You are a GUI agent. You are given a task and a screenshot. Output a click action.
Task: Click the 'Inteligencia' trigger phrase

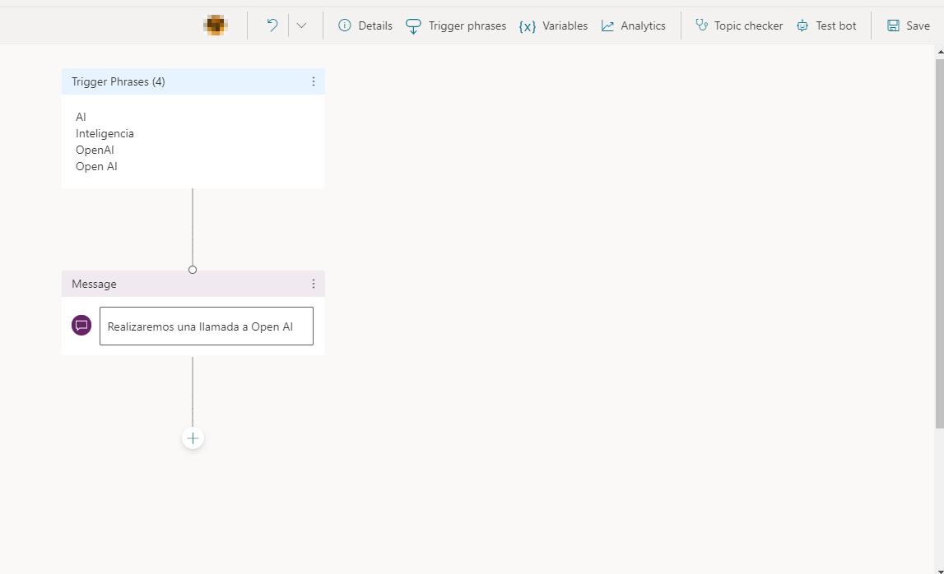point(105,133)
